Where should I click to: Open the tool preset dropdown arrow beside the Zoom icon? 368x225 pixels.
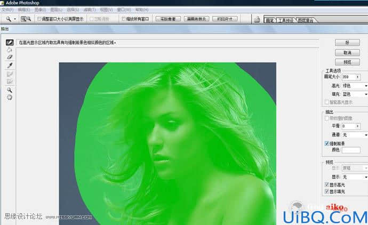[15, 19]
